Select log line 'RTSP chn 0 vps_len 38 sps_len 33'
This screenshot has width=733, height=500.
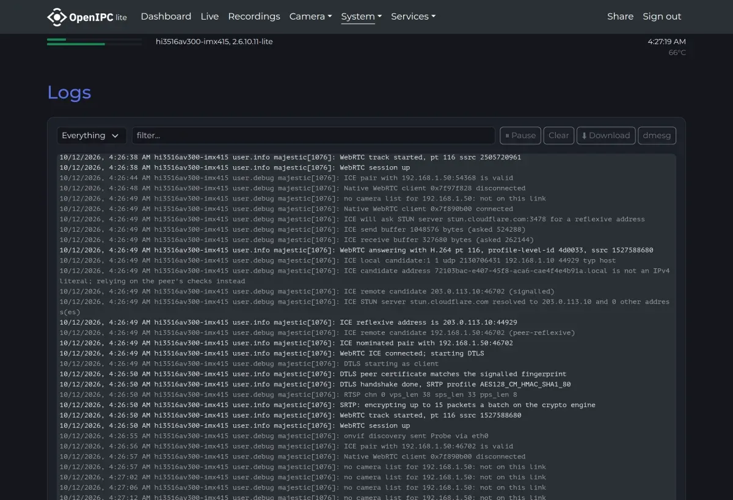click(288, 395)
